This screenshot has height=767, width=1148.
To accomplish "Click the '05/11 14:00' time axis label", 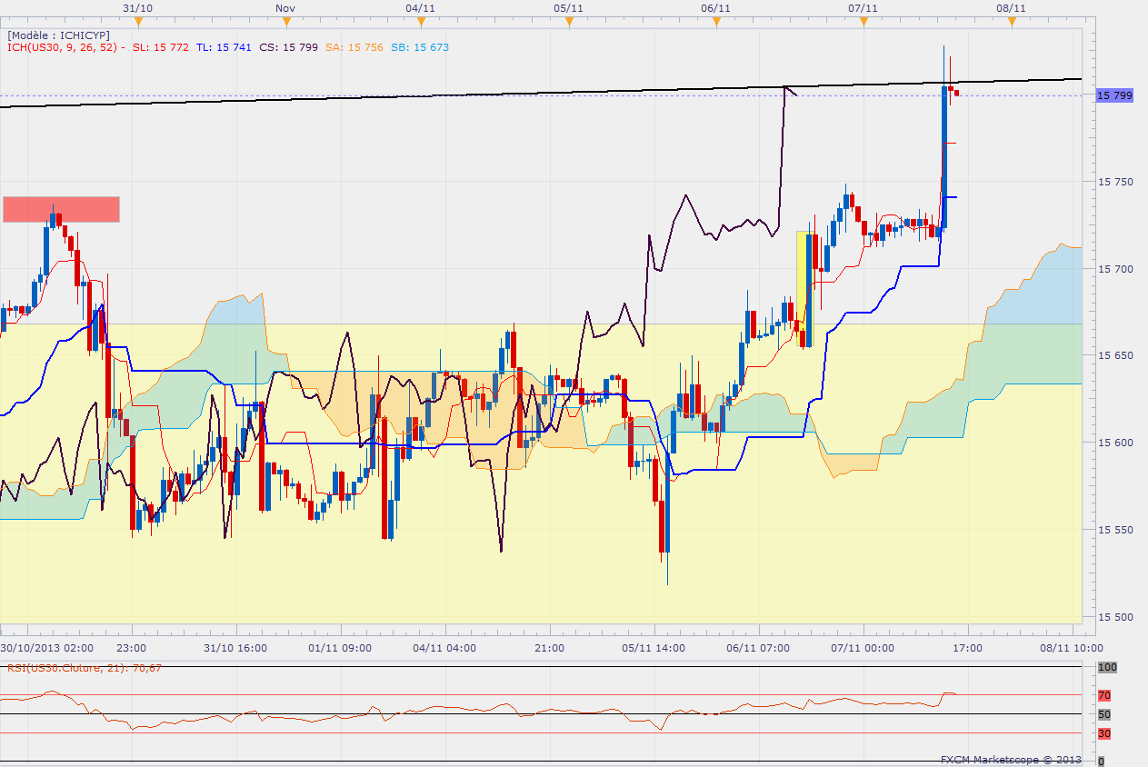I will [654, 648].
